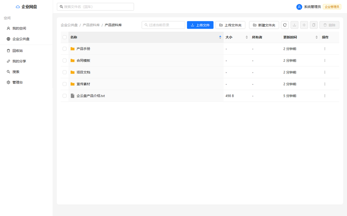Click the 项目文档 folder name
347x216 pixels.
pos(83,72)
